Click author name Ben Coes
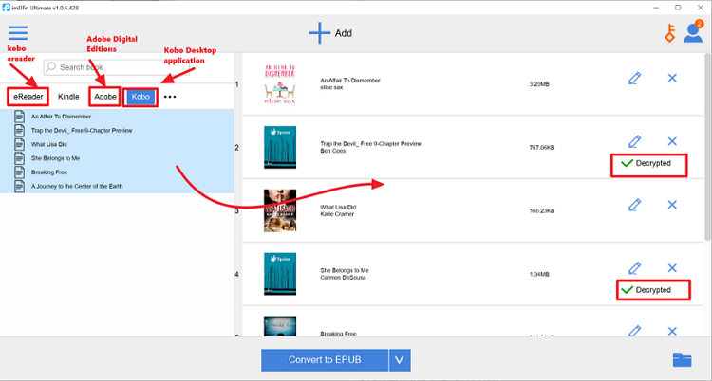 pyautogui.click(x=333, y=151)
